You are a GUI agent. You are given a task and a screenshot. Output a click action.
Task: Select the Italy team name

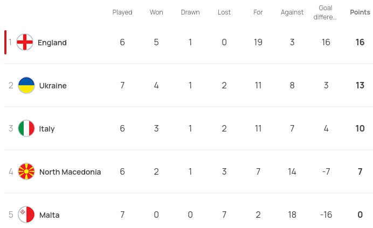[x=47, y=129]
